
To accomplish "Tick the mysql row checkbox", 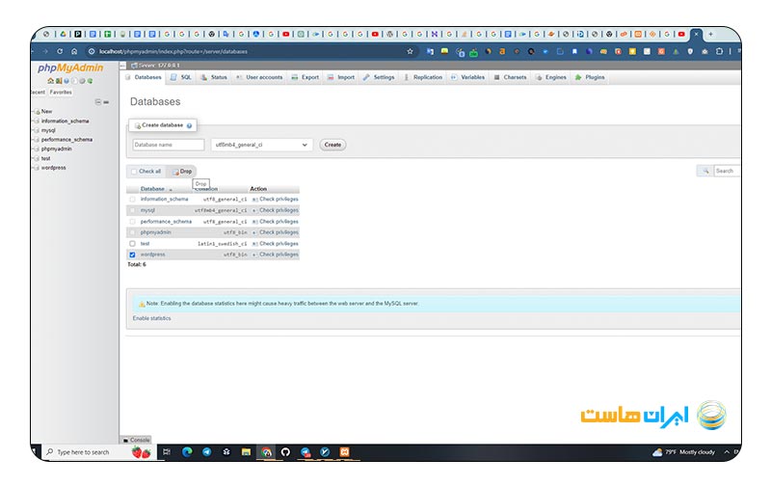I will (132, 210).
